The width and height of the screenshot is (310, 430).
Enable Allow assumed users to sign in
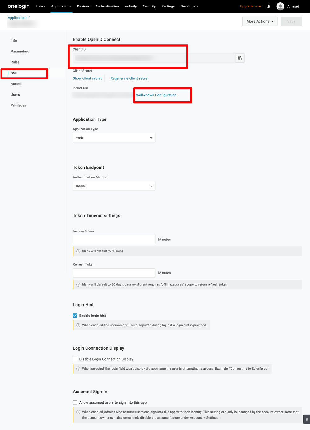pyautogui.click(x=75, y=402)
